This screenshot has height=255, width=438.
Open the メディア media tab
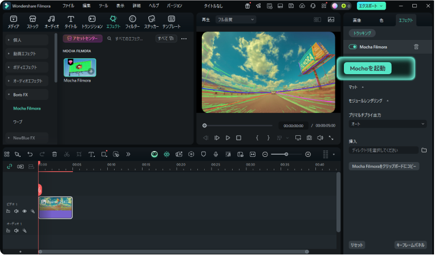(x=14, y=22)
